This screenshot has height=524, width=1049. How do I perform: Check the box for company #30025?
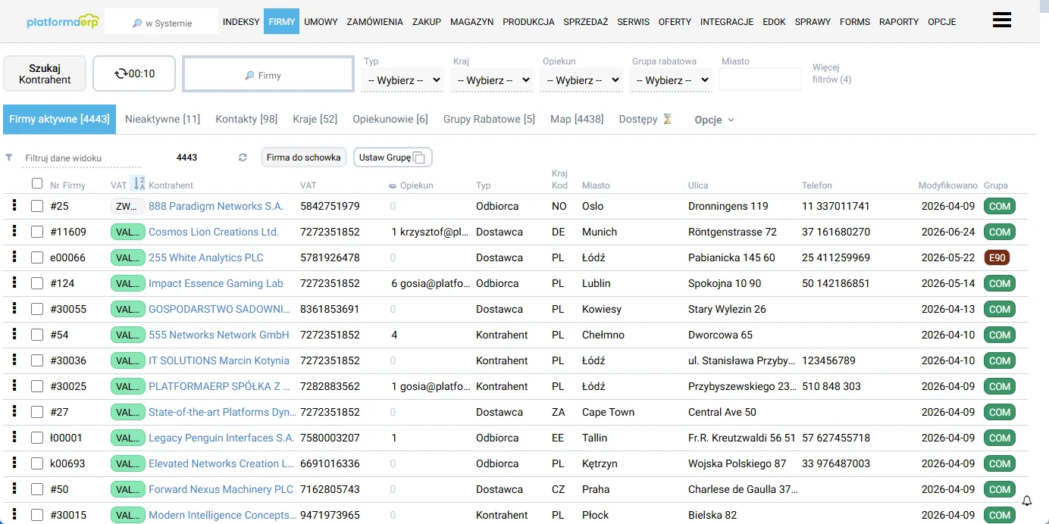(37, 386)
